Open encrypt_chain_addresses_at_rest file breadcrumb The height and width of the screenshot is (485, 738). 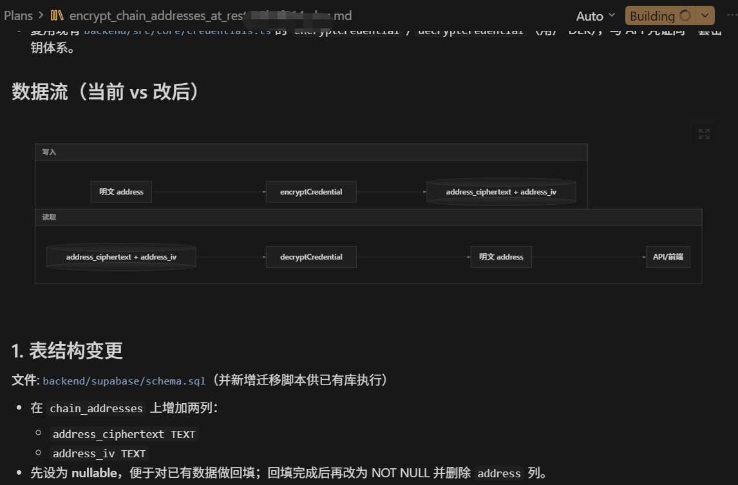click(x=211, y=15)
